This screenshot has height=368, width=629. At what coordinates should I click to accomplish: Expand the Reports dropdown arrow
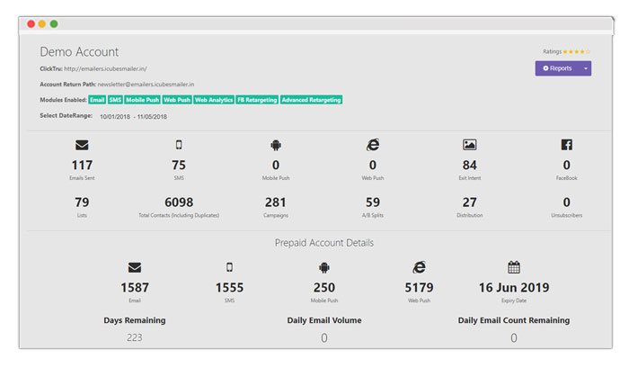coord(585,68)
